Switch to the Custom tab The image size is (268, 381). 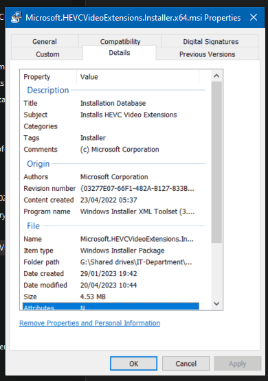click(x=47, y=54)
